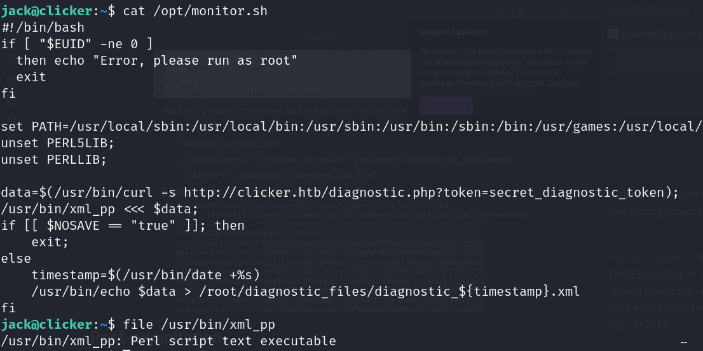
Task: Minimize the Obsidian window
Action: click(541, 12)
